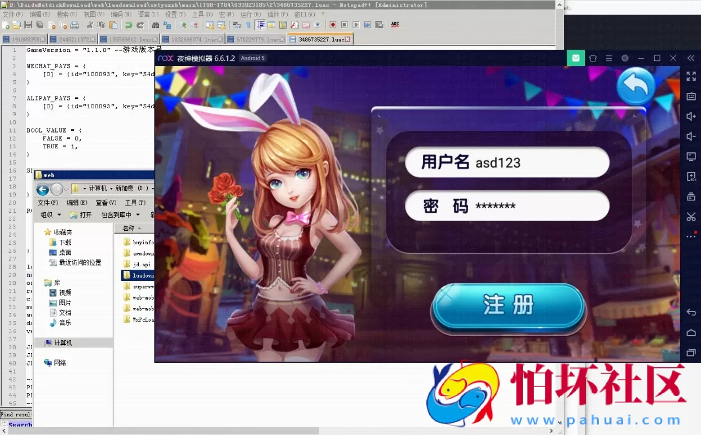Click the Notepad++ print icon

click(x=74, y=25)
